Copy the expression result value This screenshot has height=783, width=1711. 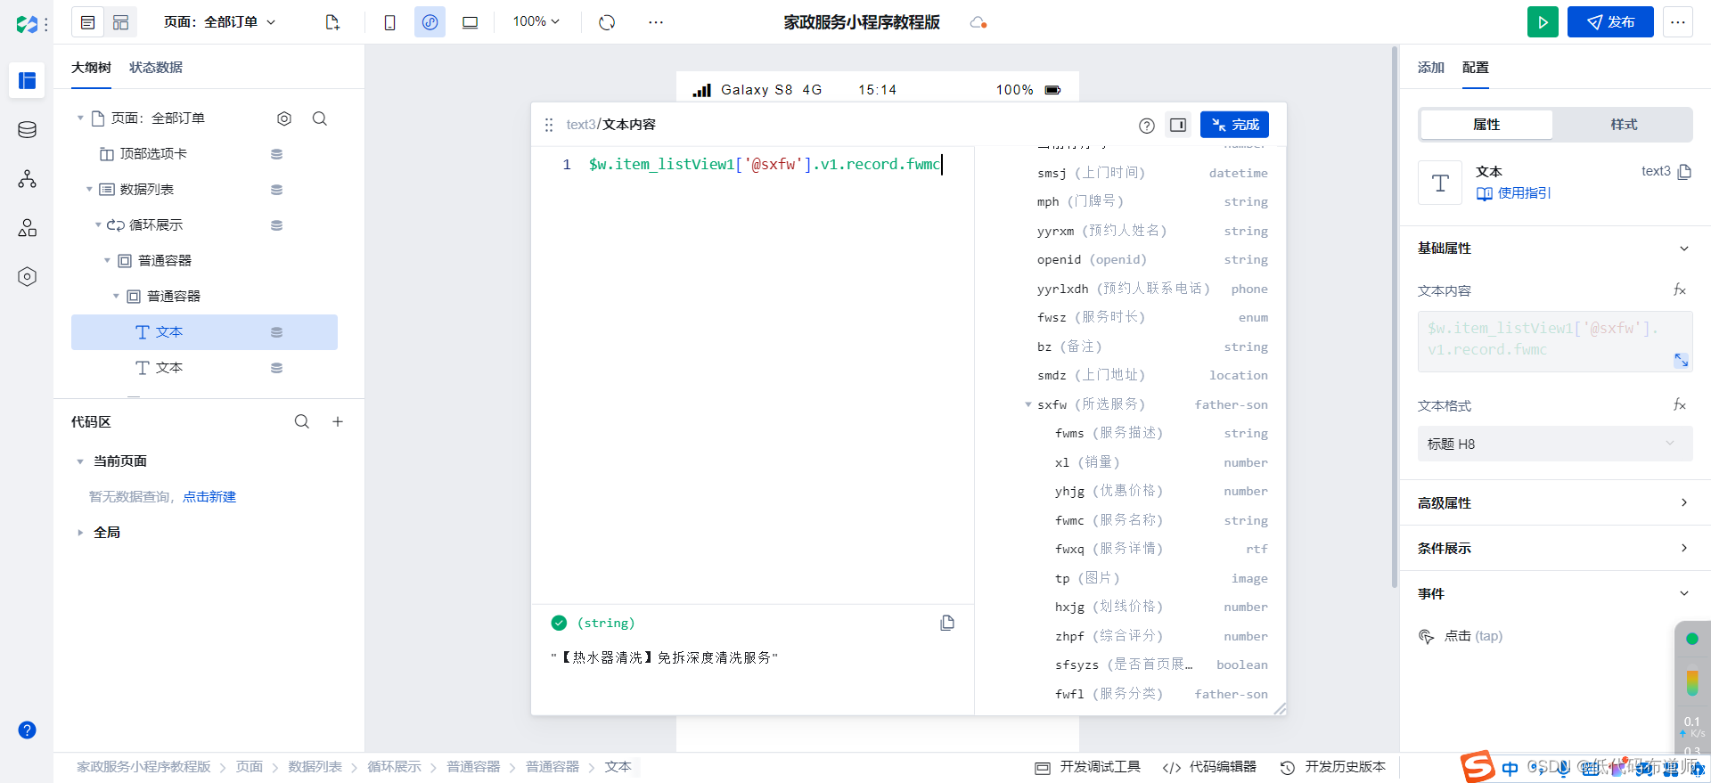point(947,623)
